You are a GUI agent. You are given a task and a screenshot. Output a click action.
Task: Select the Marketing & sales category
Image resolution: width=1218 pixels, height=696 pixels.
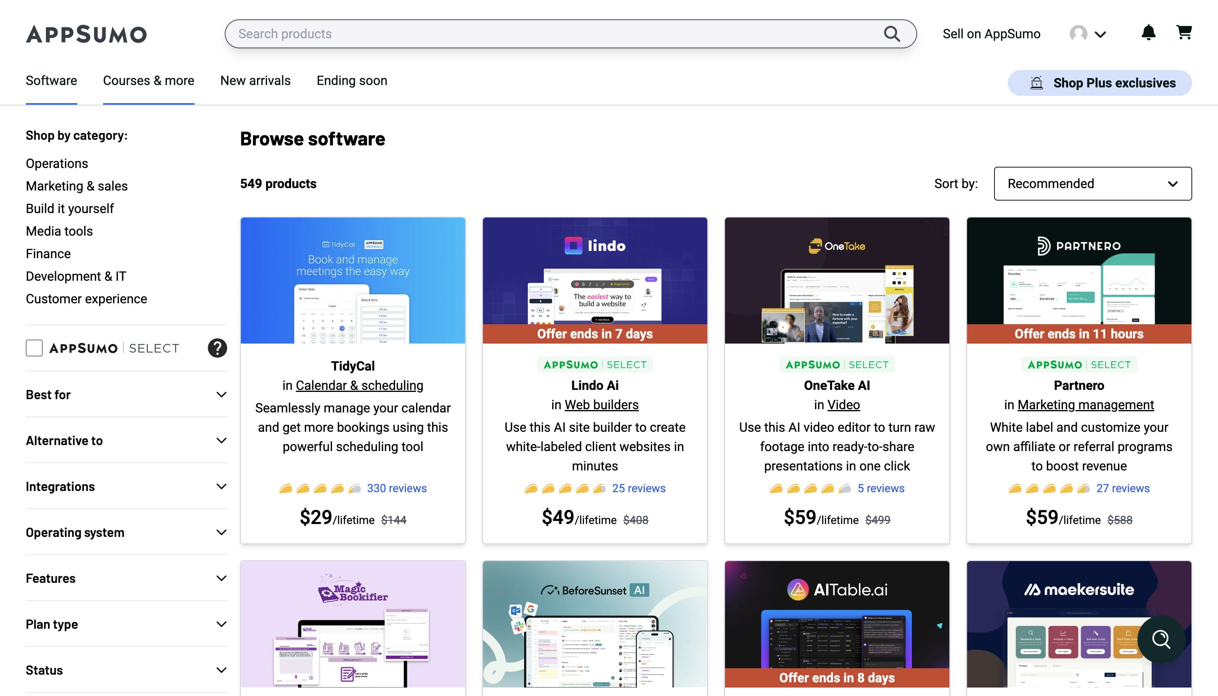77,186
